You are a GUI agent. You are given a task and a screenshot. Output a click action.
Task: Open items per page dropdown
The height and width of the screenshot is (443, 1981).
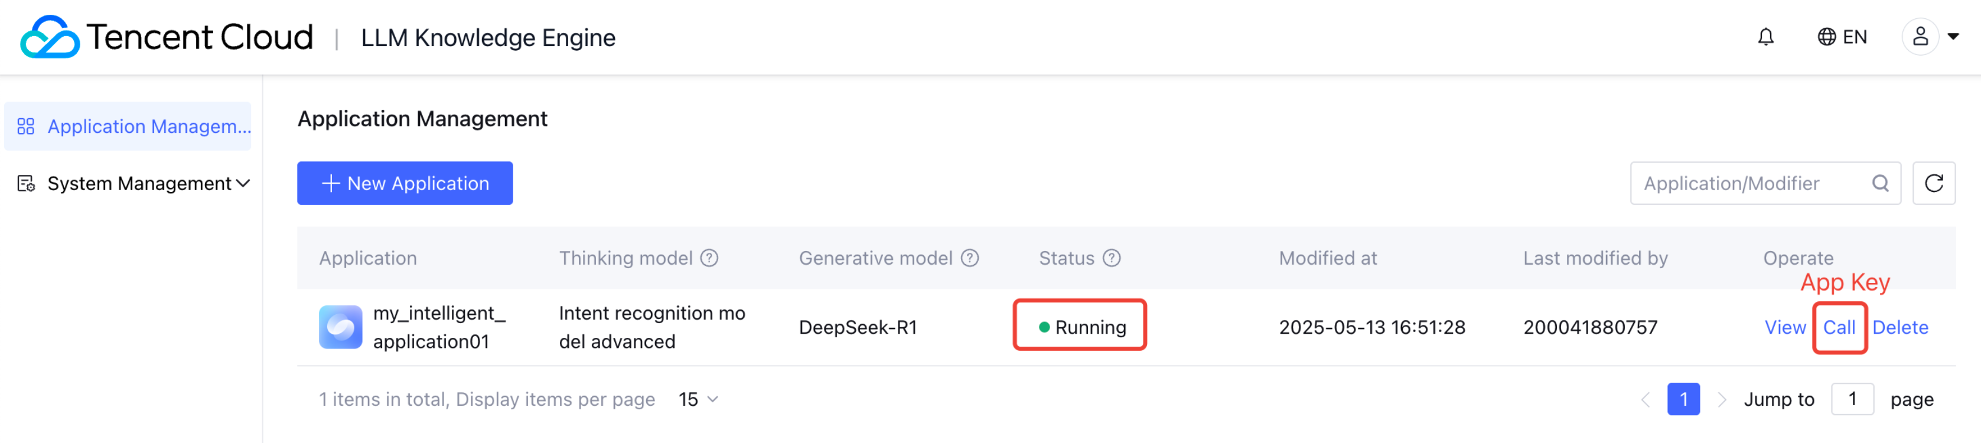click(x=698, y=399)
